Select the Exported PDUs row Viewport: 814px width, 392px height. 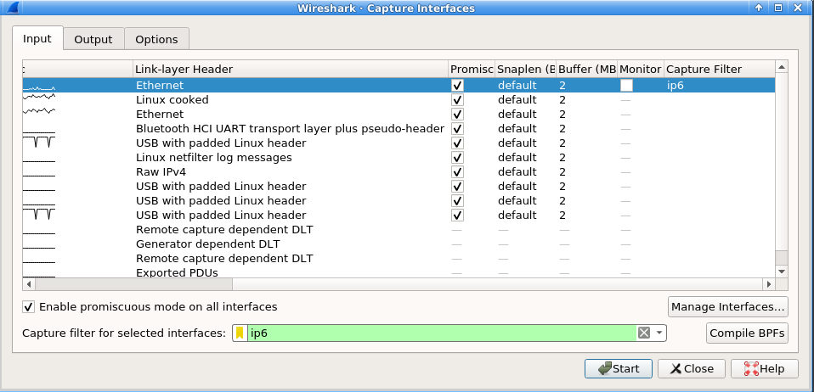tap(399, 272)
